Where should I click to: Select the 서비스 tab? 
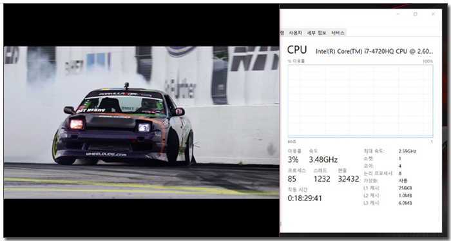point(338,33)
